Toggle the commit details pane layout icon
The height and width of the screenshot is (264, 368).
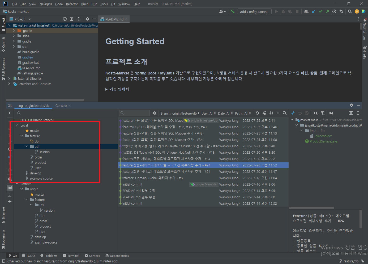click(331, 113)
